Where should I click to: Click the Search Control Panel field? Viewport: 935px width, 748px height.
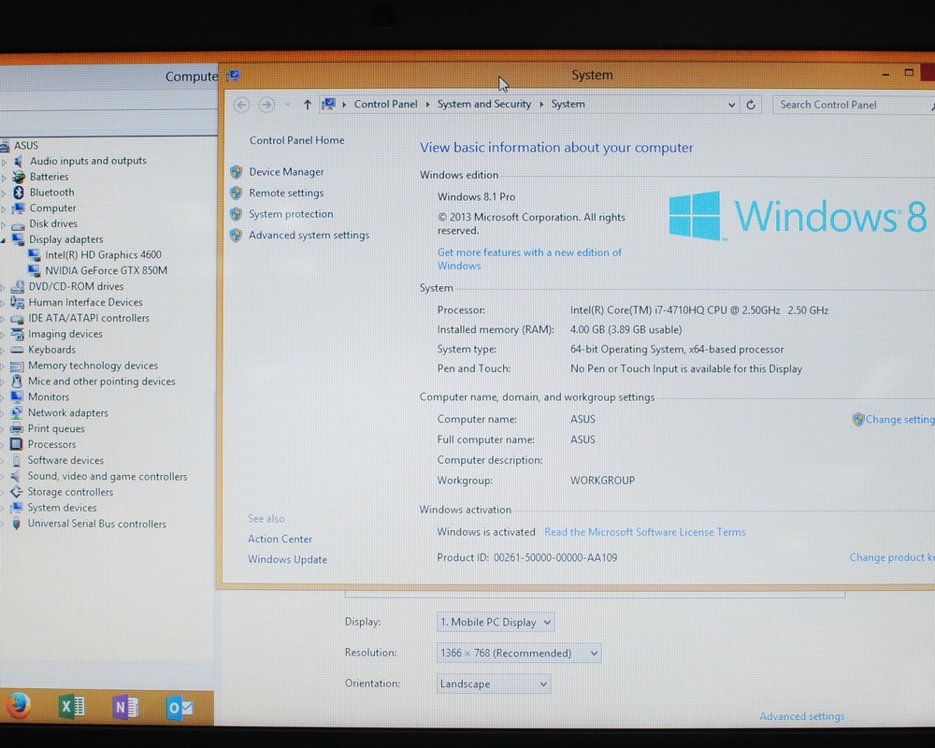pyautogui.click(x=853, y=105)
